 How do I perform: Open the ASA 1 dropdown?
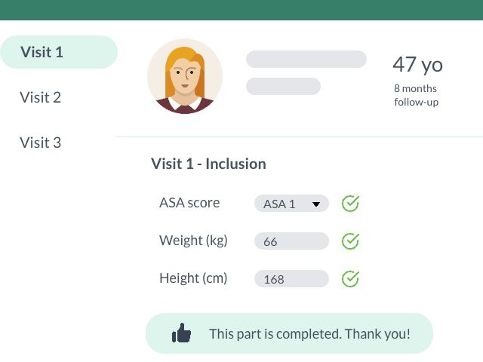pyautogui.click(x=291, y=204)
